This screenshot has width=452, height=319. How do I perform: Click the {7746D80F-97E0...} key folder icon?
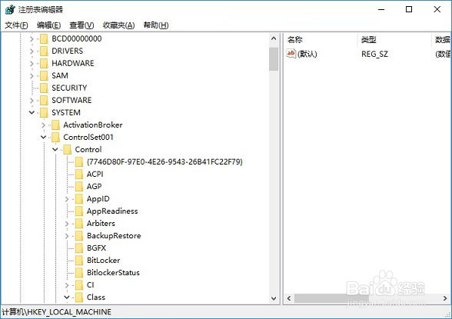click(x=79, y=162)
